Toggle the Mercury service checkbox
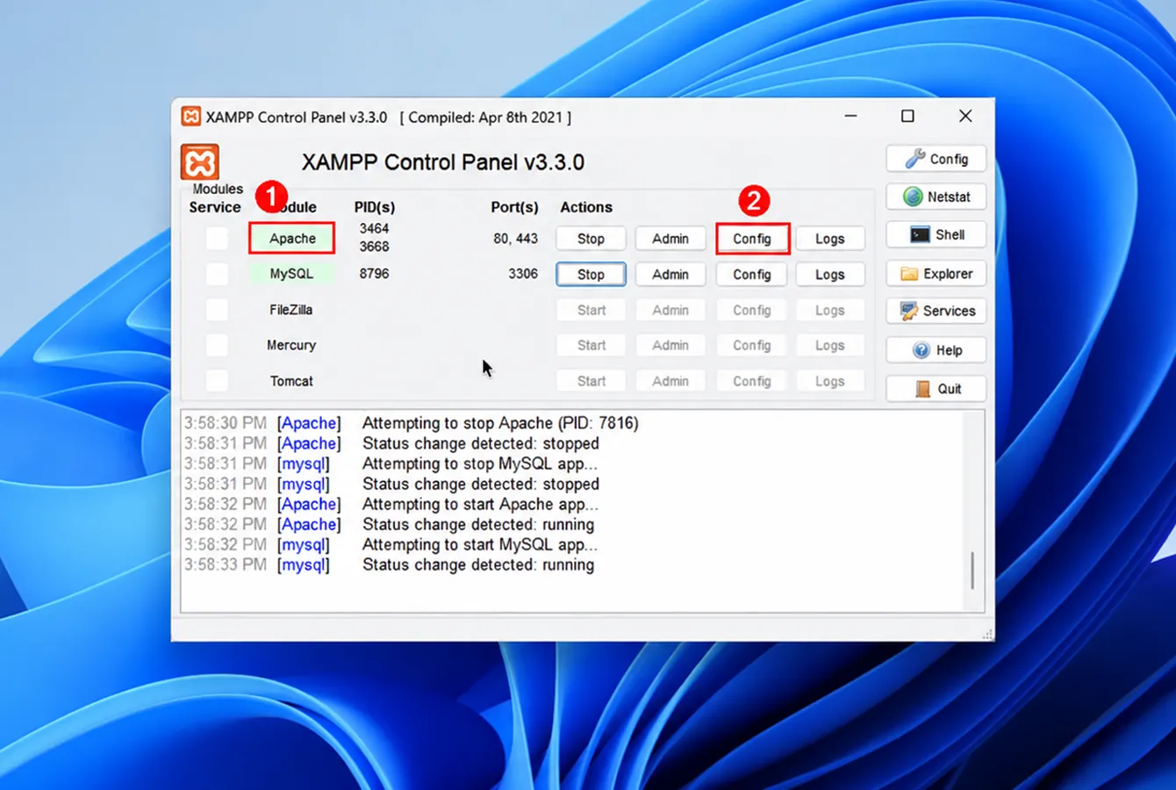 (x=217, y=345)
